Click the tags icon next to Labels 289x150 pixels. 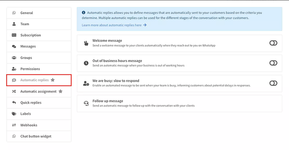[x=14, y=114]
